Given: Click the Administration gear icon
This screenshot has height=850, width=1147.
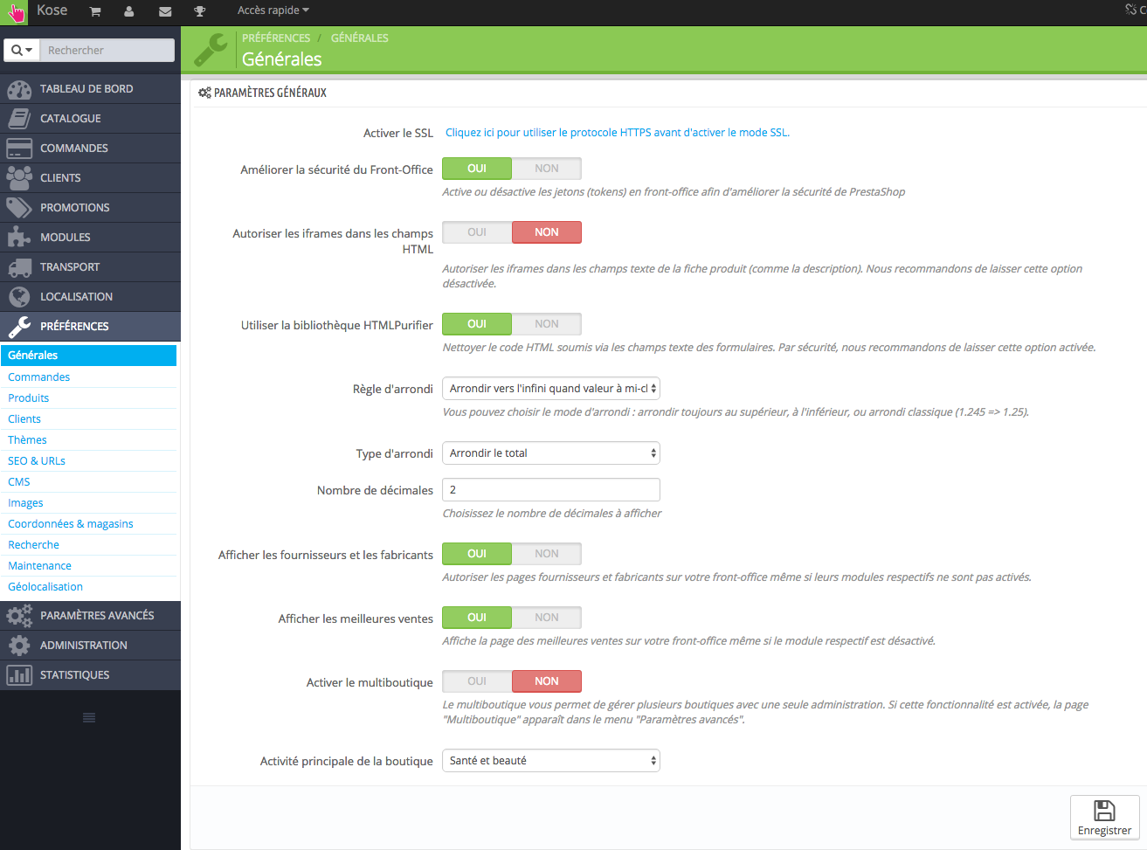Looking at the screenshot, I should coord(19,646).
